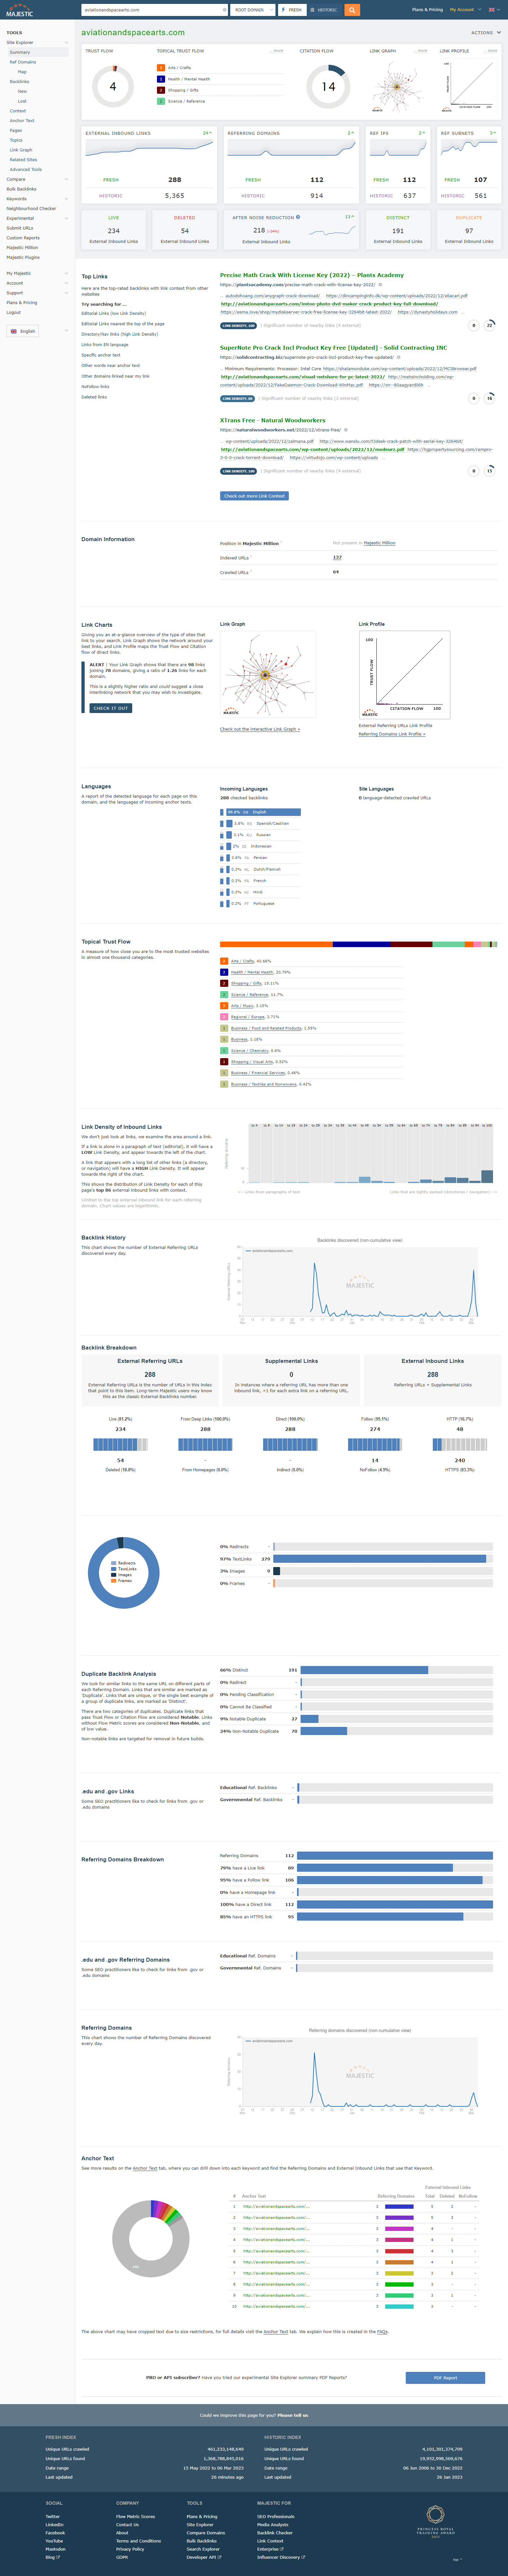Open the Precise Math Crack Plants Academy result title
Image resolution: width=508 pixels, height=2576 pixels.
click(312, 275)
